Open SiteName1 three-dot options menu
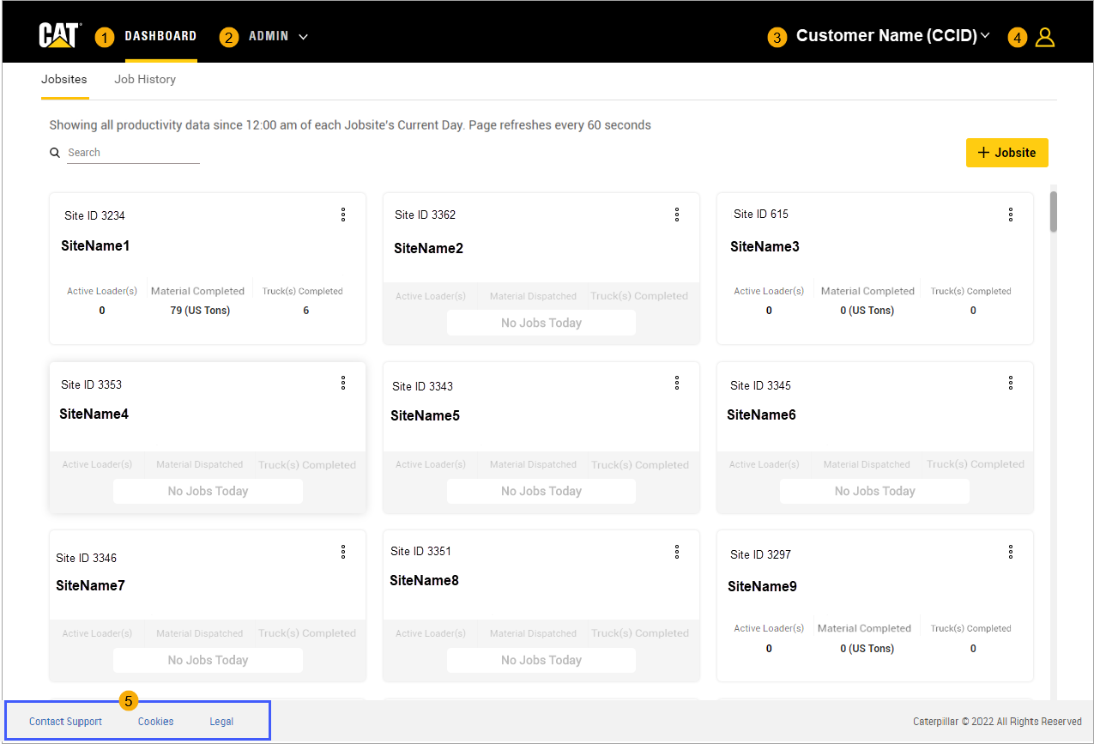The height and width of the screenshot is (744, 1094). coord(343,215)
